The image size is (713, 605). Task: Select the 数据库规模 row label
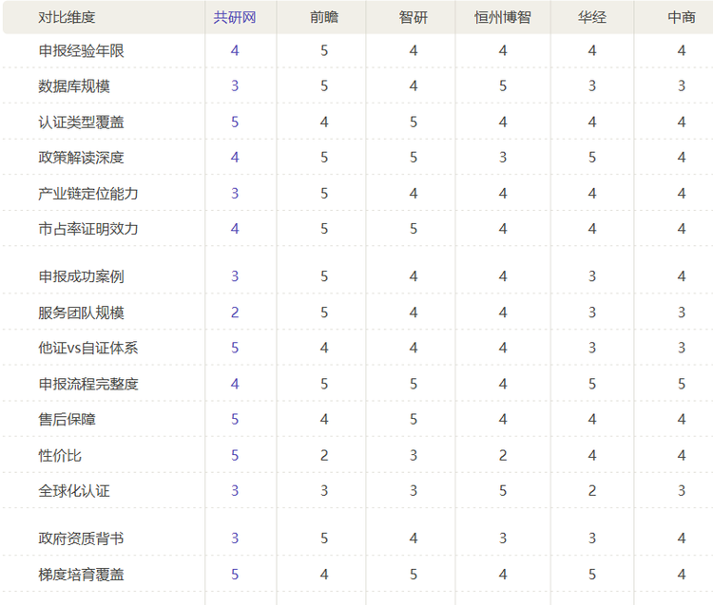tap(74, 85)
